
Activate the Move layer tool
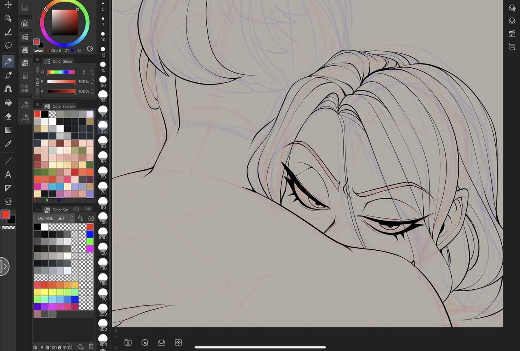pos(8,5)
